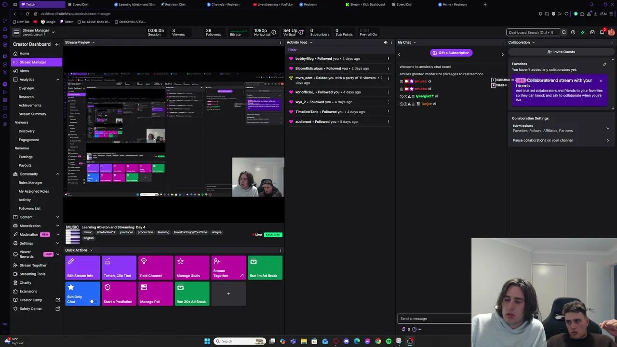
Task: Click the Activity Feed Filter link
Action: (x=292, y=50)
